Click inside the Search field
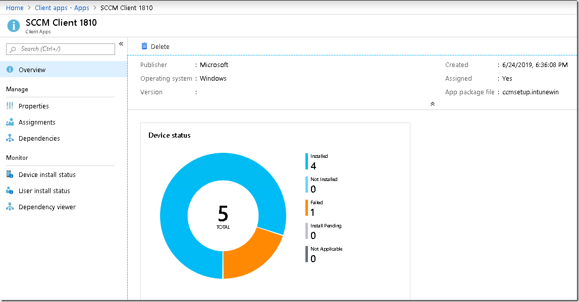This screenshot has height=302, width=579. [61, 49]
